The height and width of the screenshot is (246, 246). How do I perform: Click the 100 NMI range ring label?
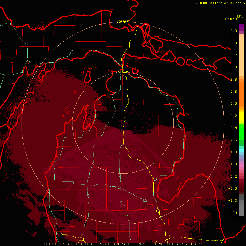123,22
